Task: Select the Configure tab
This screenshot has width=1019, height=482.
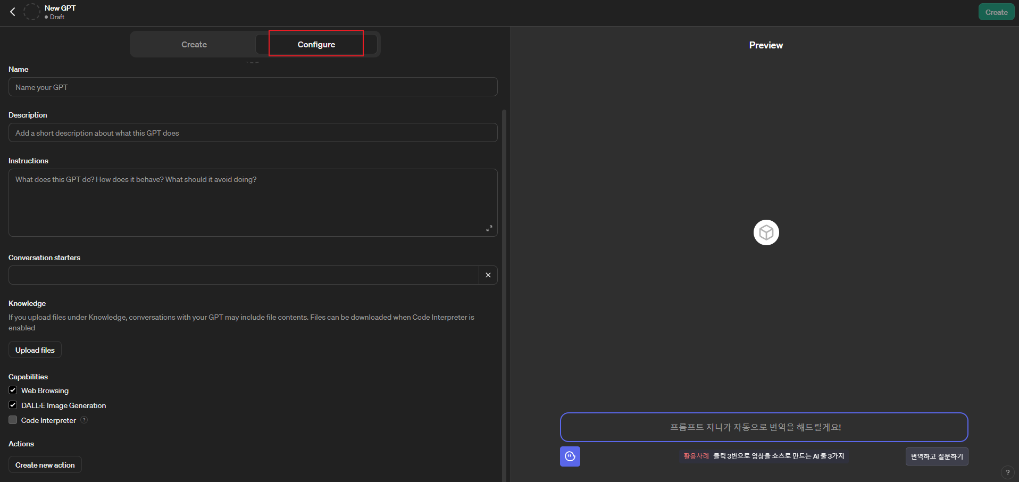Action: (316, 45)
